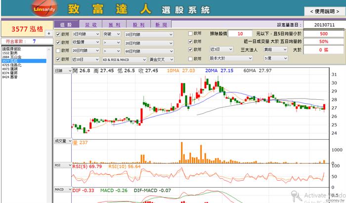
Task: Click the 20MA 27.15 label
Action: (x=219, y=71)
